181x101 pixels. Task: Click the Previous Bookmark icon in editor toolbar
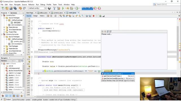point(77,16)
